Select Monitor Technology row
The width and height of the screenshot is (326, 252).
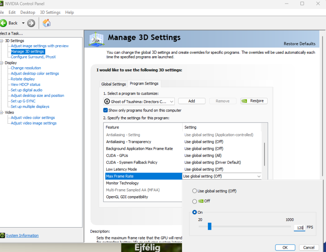click(x=144, y=183)
